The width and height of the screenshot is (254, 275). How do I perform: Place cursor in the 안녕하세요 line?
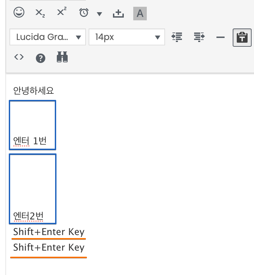click(33, 90)
